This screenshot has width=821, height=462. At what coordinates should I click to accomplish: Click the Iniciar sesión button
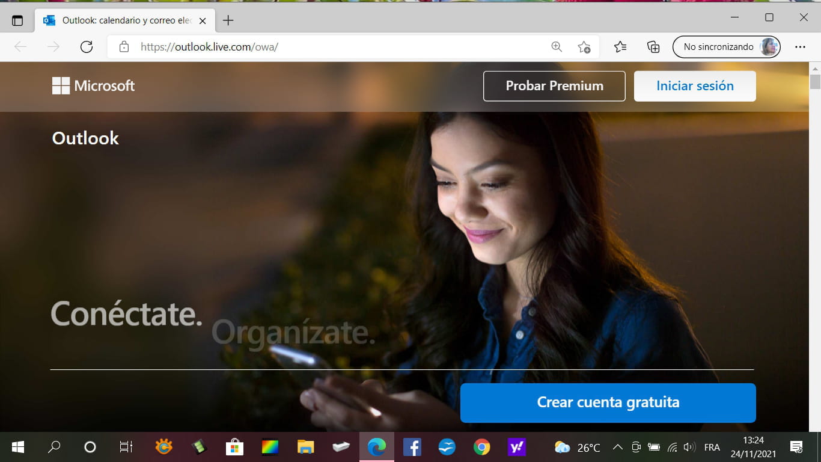695,86
